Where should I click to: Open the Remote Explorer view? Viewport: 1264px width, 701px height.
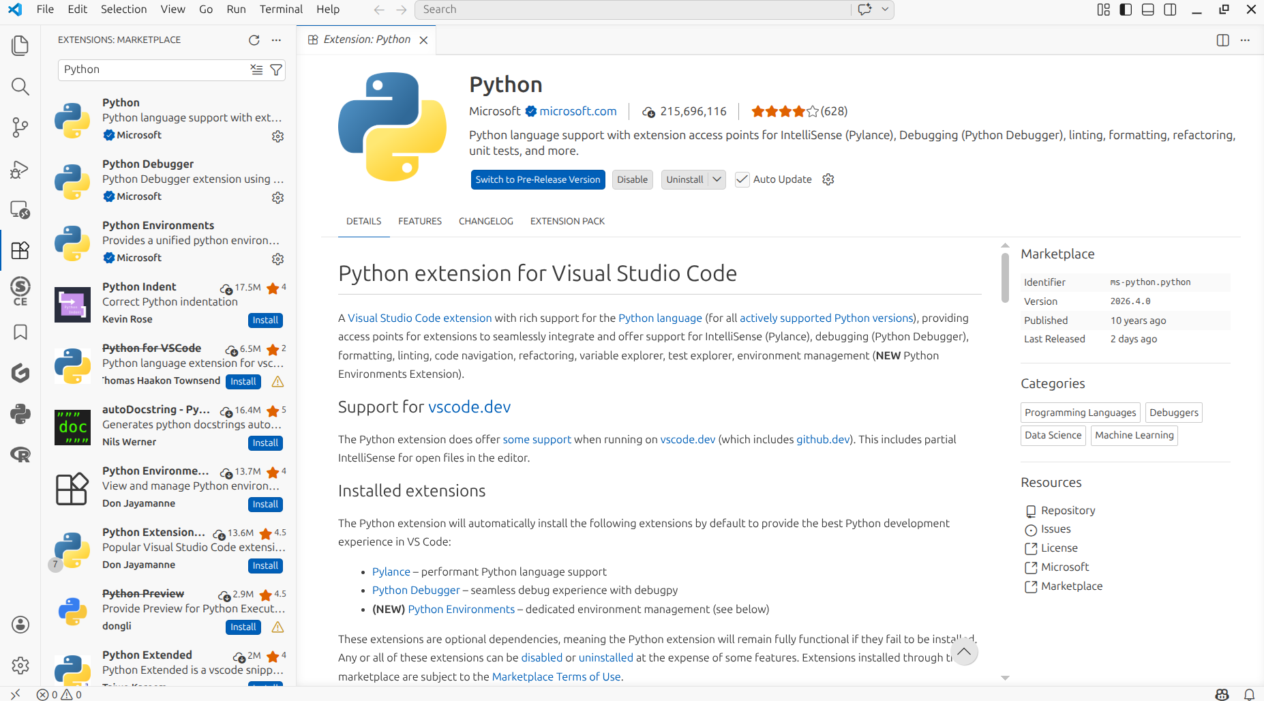coord(20,209)
